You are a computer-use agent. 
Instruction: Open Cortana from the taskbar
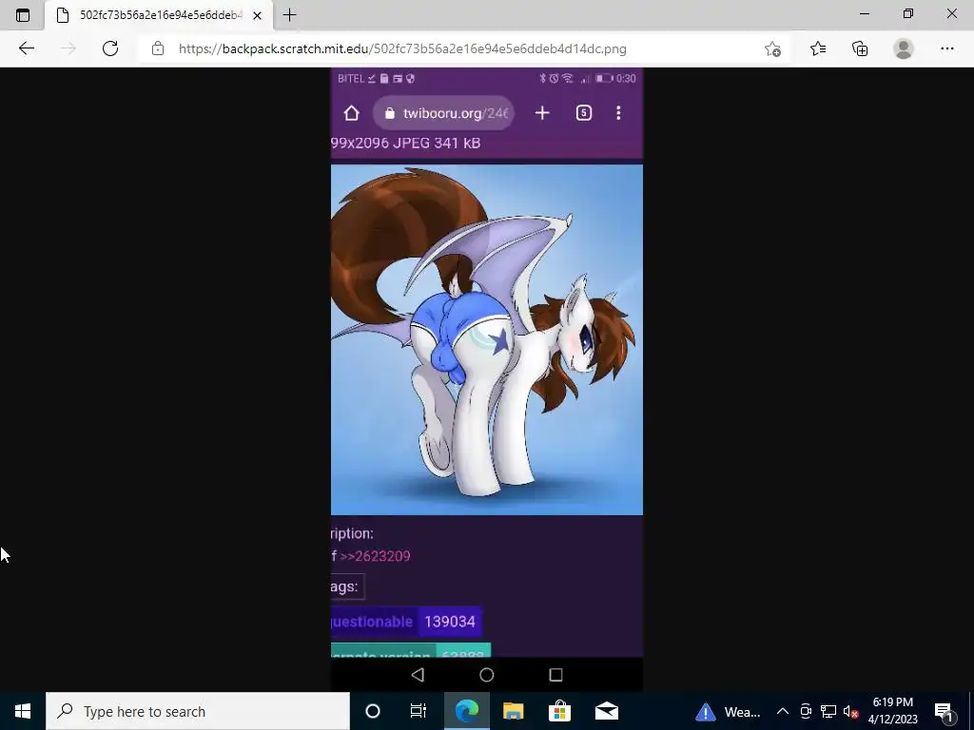click(373, 711)
